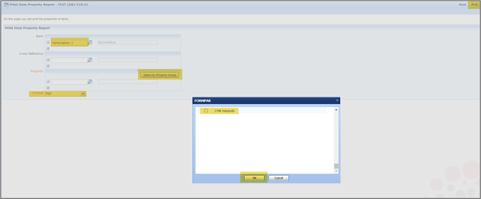481x199 pixels.
Task: Click the FORMPAK list scrollbar up arrow
Action: 336,110
